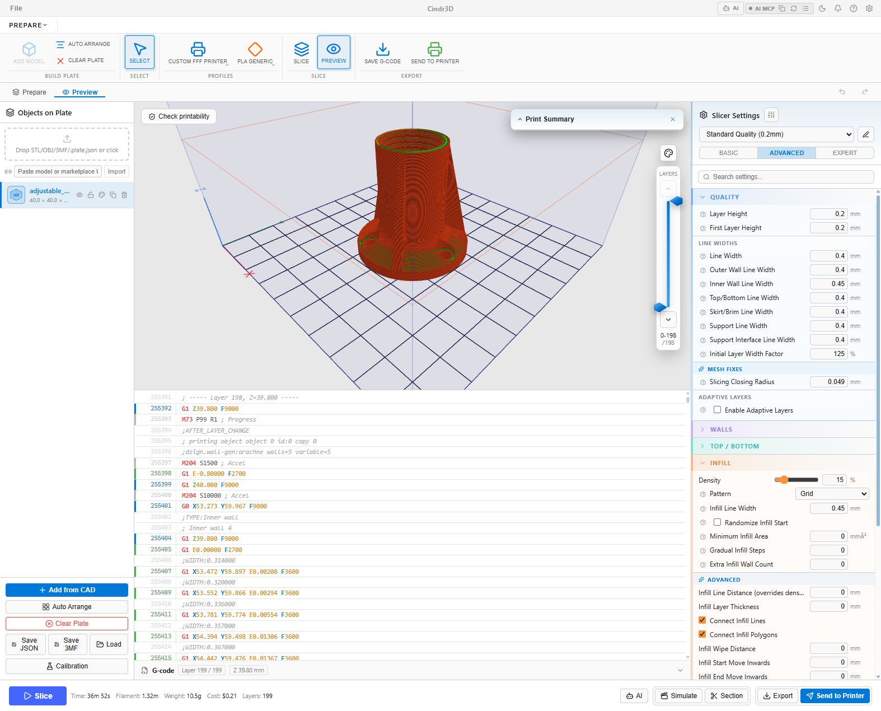
Task: Toggle visibility eye for adjustable object
Action: [x=79, y=195]
